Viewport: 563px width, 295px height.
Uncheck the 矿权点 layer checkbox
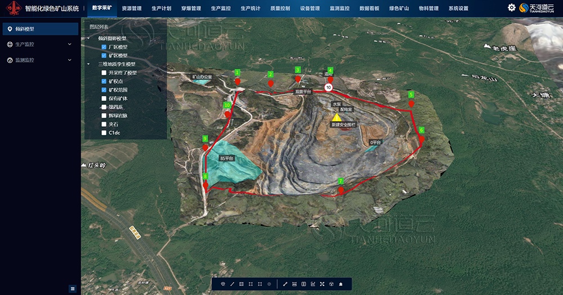point(104,82)
